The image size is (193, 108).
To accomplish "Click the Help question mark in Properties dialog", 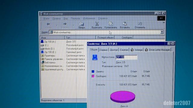I will coord(169,43).
